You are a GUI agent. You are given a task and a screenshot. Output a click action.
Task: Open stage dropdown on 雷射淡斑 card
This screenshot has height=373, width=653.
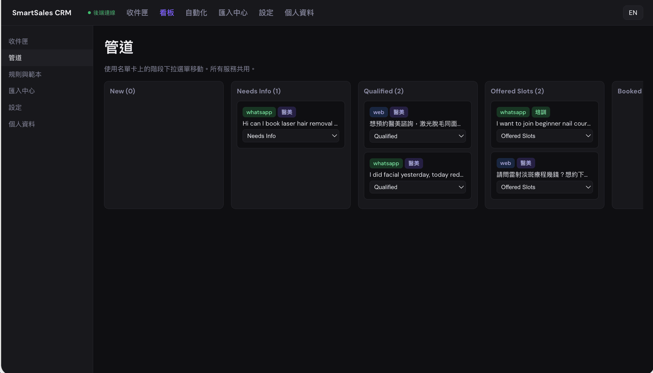[544, 187]
